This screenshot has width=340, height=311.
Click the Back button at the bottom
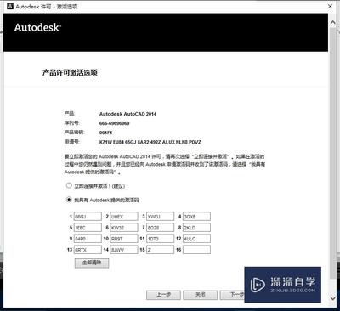click(163, 295)
